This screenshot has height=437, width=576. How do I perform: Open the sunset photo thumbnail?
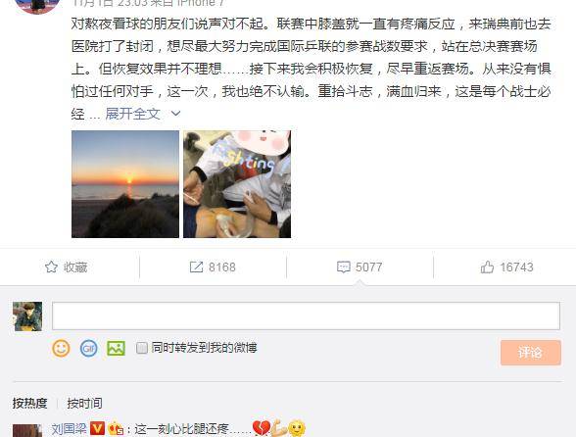(125, 184)
